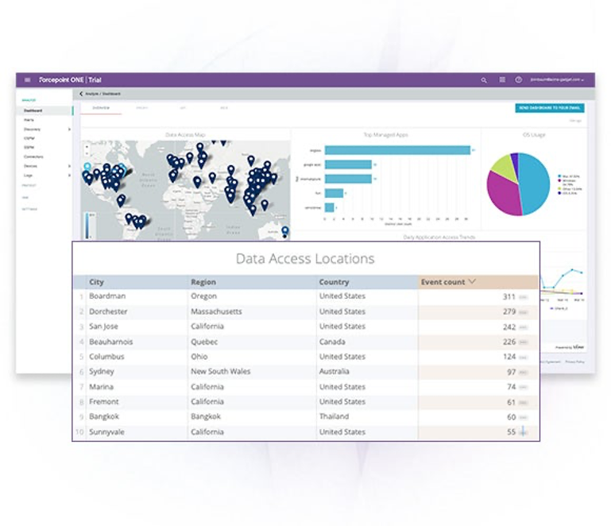The image size is (611, 526).
Task: Open the Logs sidebar item
Action: click(x=29, y=175)
